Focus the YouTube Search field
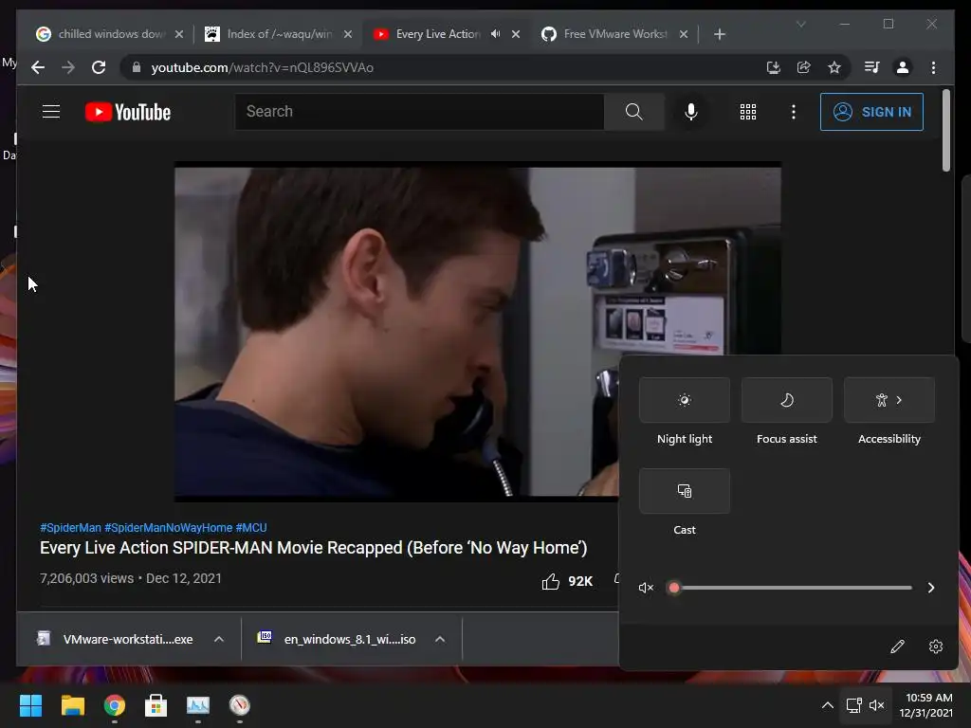 coord(419,112)
